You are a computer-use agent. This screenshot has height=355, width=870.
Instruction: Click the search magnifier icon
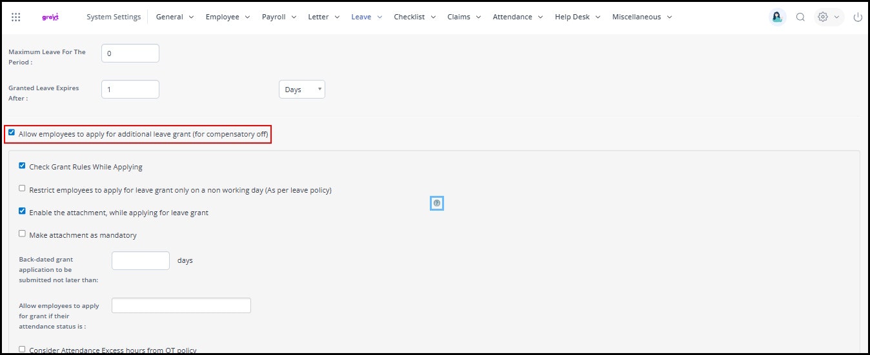coord(800,17)
